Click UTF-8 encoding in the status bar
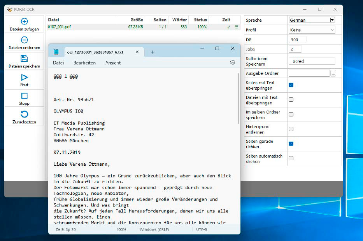 point(202,229)
